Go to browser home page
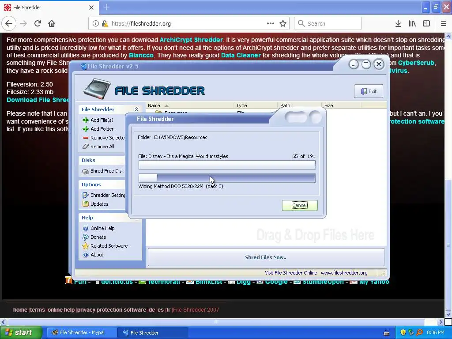 (52, 23)
